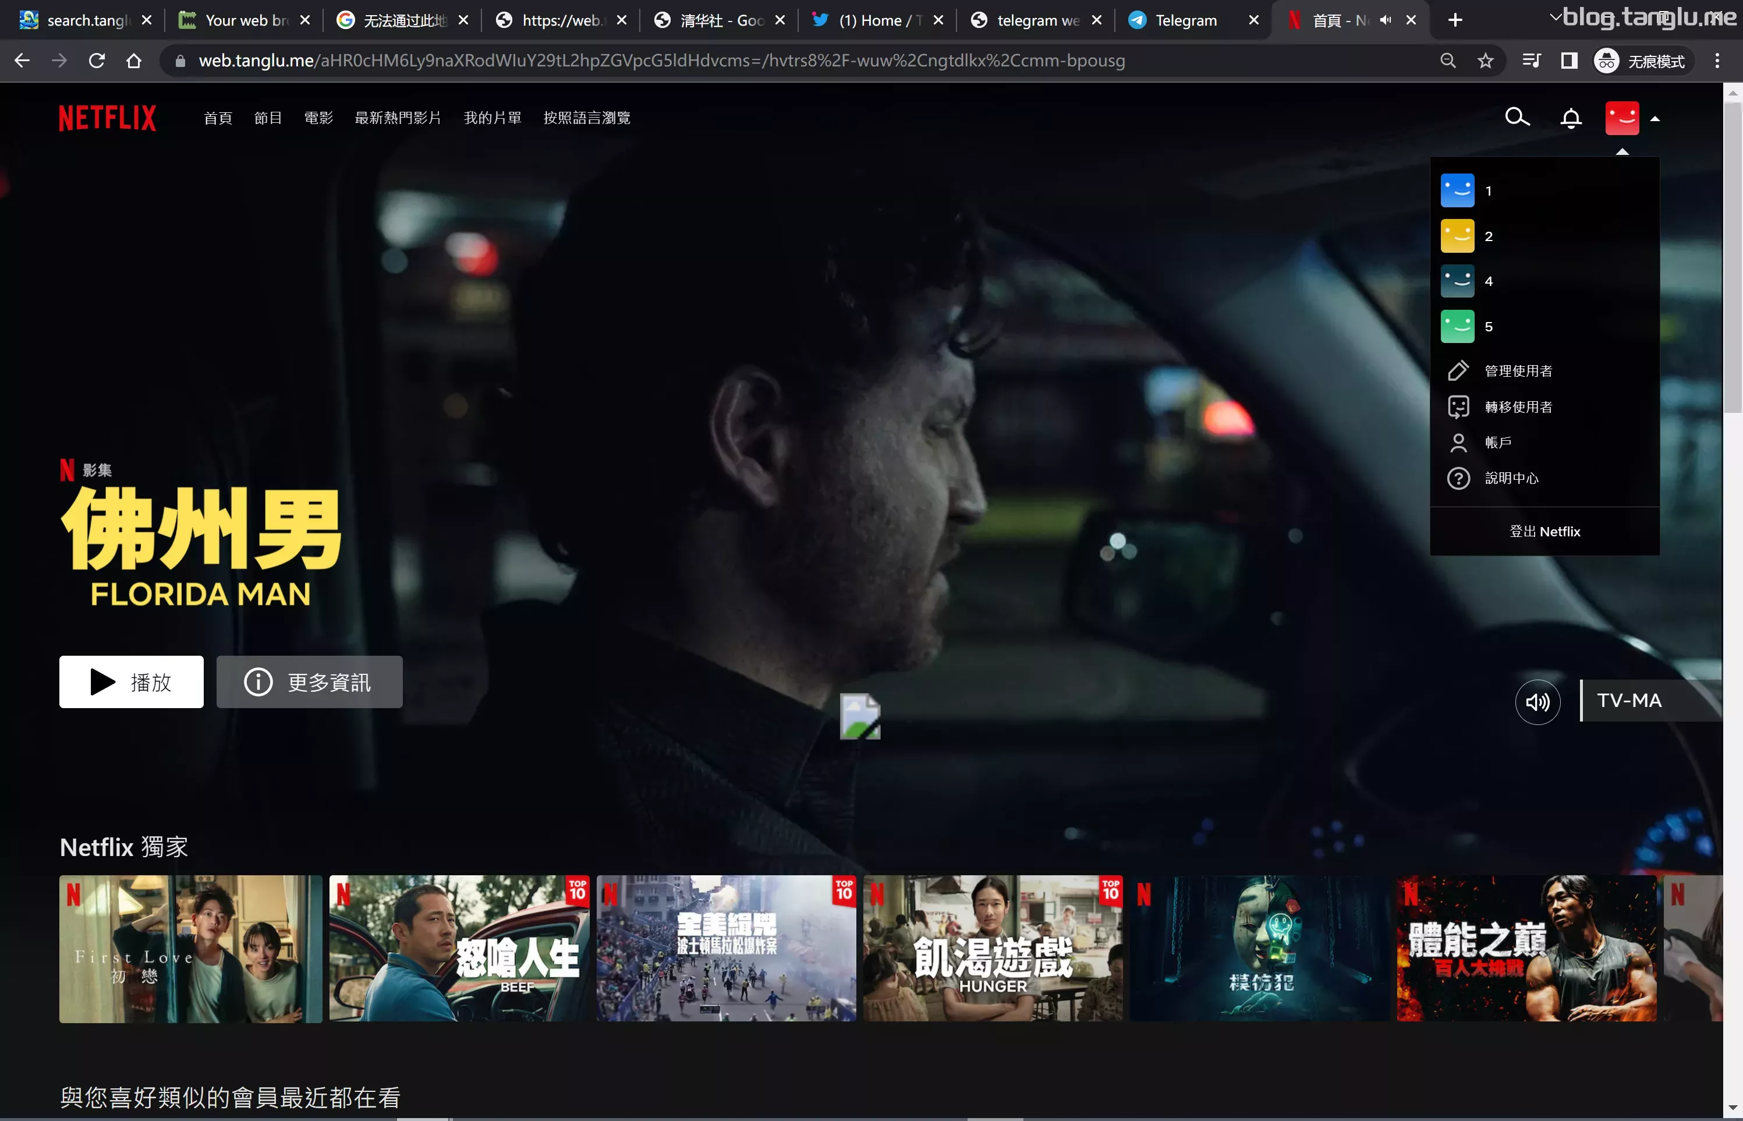
Task: Open Netflix search magnifier icon
Action: tap(1517, 117)
